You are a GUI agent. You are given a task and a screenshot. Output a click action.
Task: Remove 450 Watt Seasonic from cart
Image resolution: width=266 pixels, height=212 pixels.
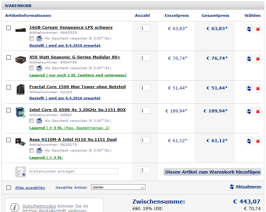(x=258, y=59)
